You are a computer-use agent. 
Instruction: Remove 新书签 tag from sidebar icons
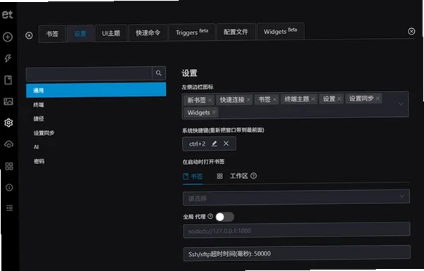[x=210, y=100]
